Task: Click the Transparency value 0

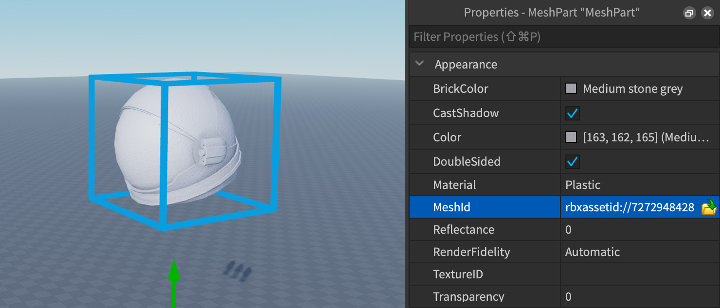Action: point(568,297)
